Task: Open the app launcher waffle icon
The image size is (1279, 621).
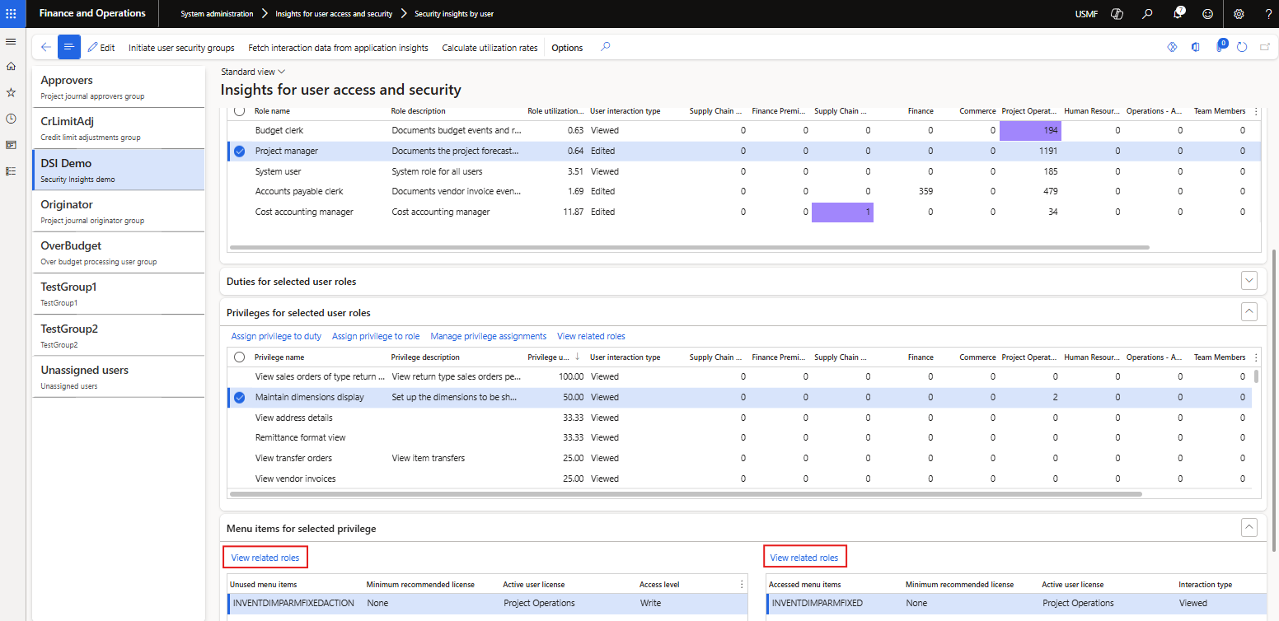Action: pos(11,13)
